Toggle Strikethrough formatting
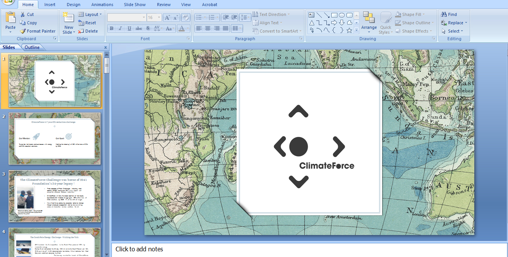Screen dimensions: 508x257 pos(139,28)
